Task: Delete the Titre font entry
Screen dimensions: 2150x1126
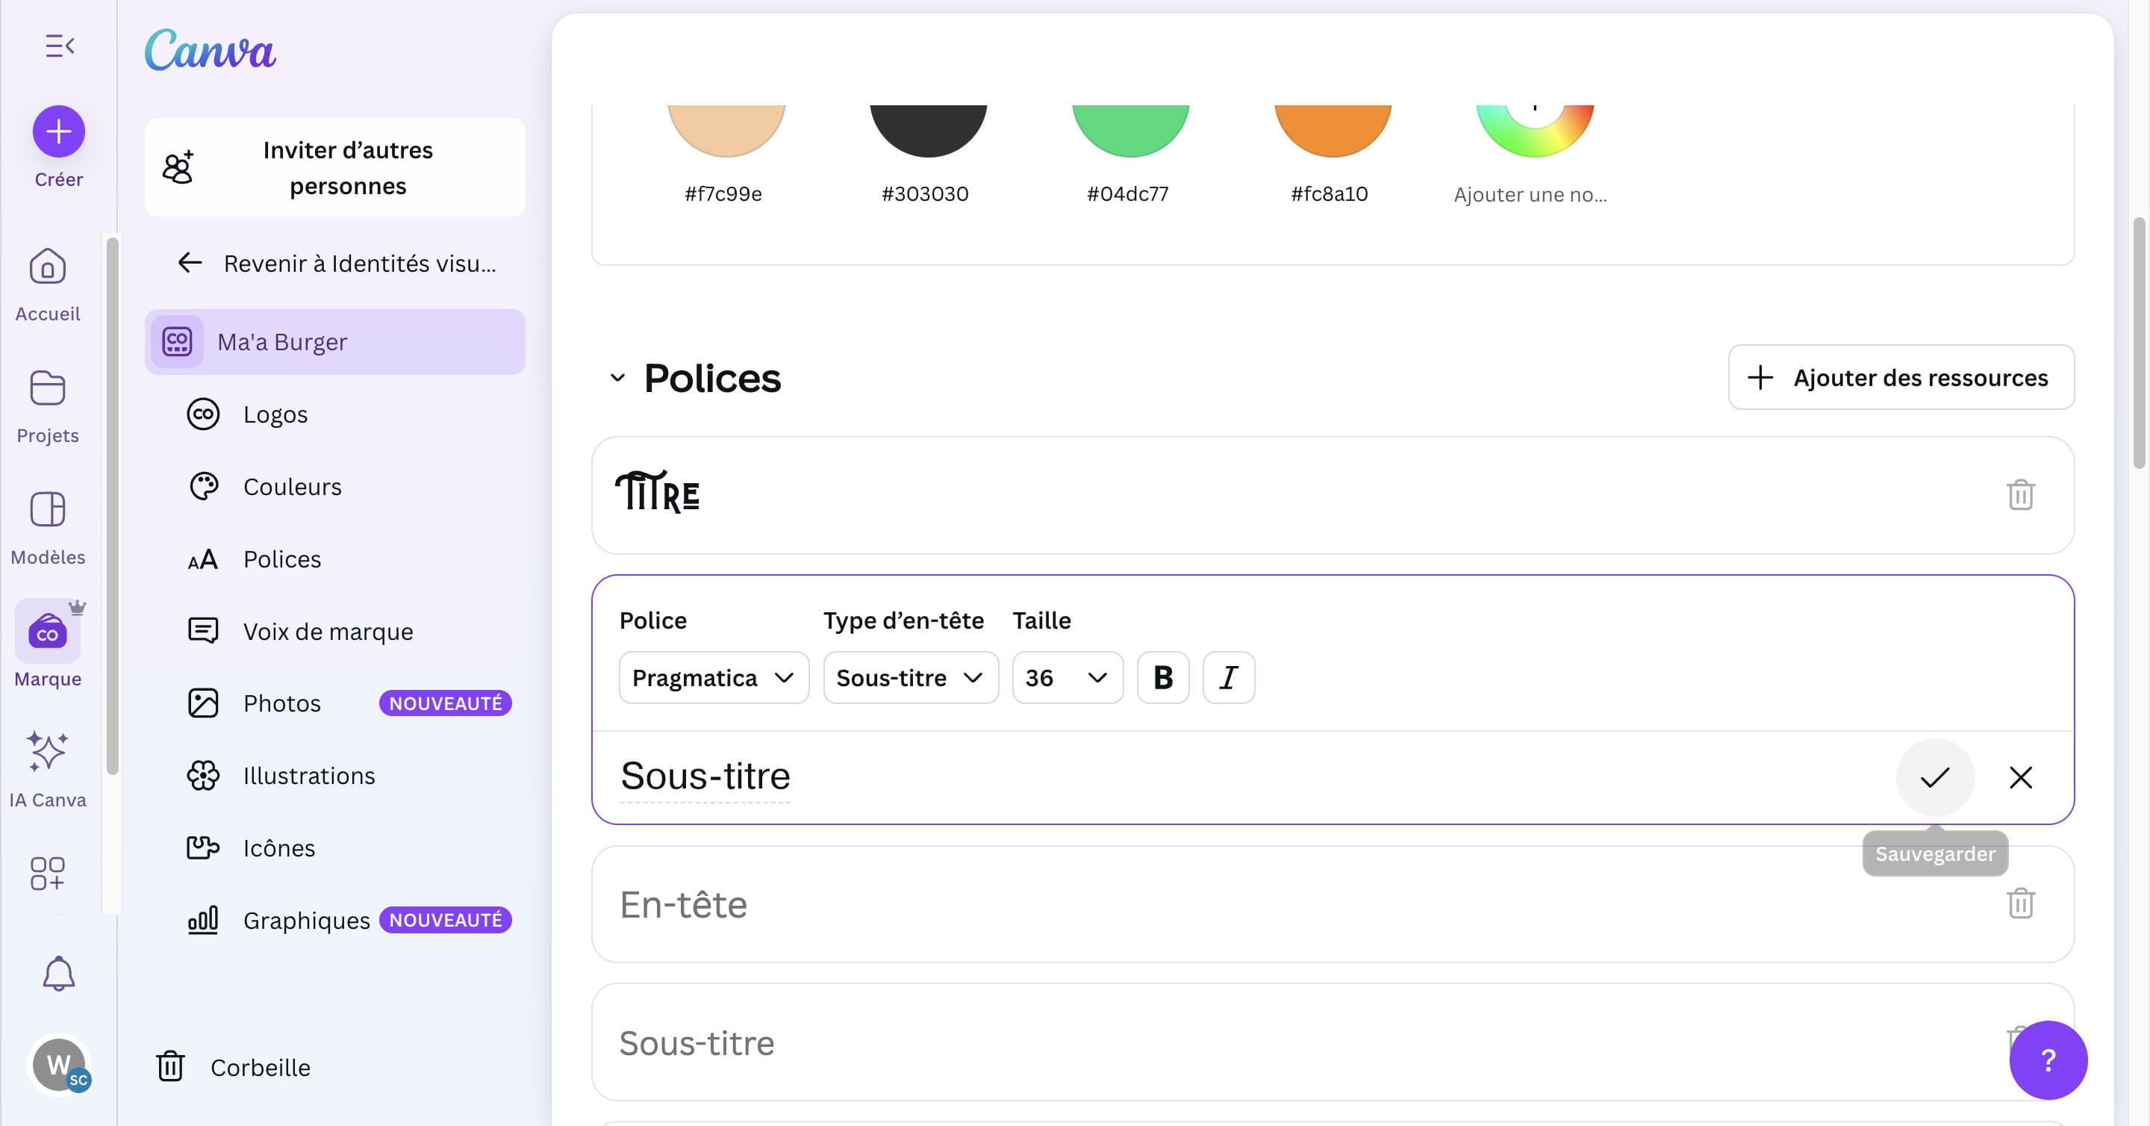Action: [x=2020, y=495]
